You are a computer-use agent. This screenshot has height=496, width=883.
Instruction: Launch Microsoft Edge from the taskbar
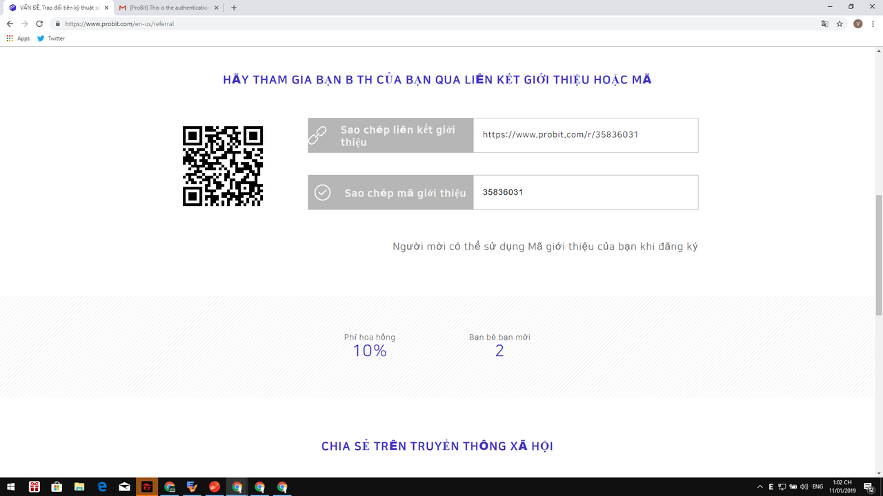102,487
